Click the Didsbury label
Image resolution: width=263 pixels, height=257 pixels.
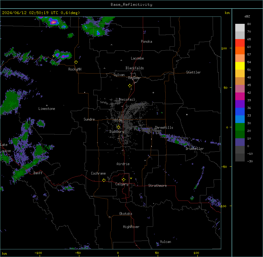click(117, 132)
